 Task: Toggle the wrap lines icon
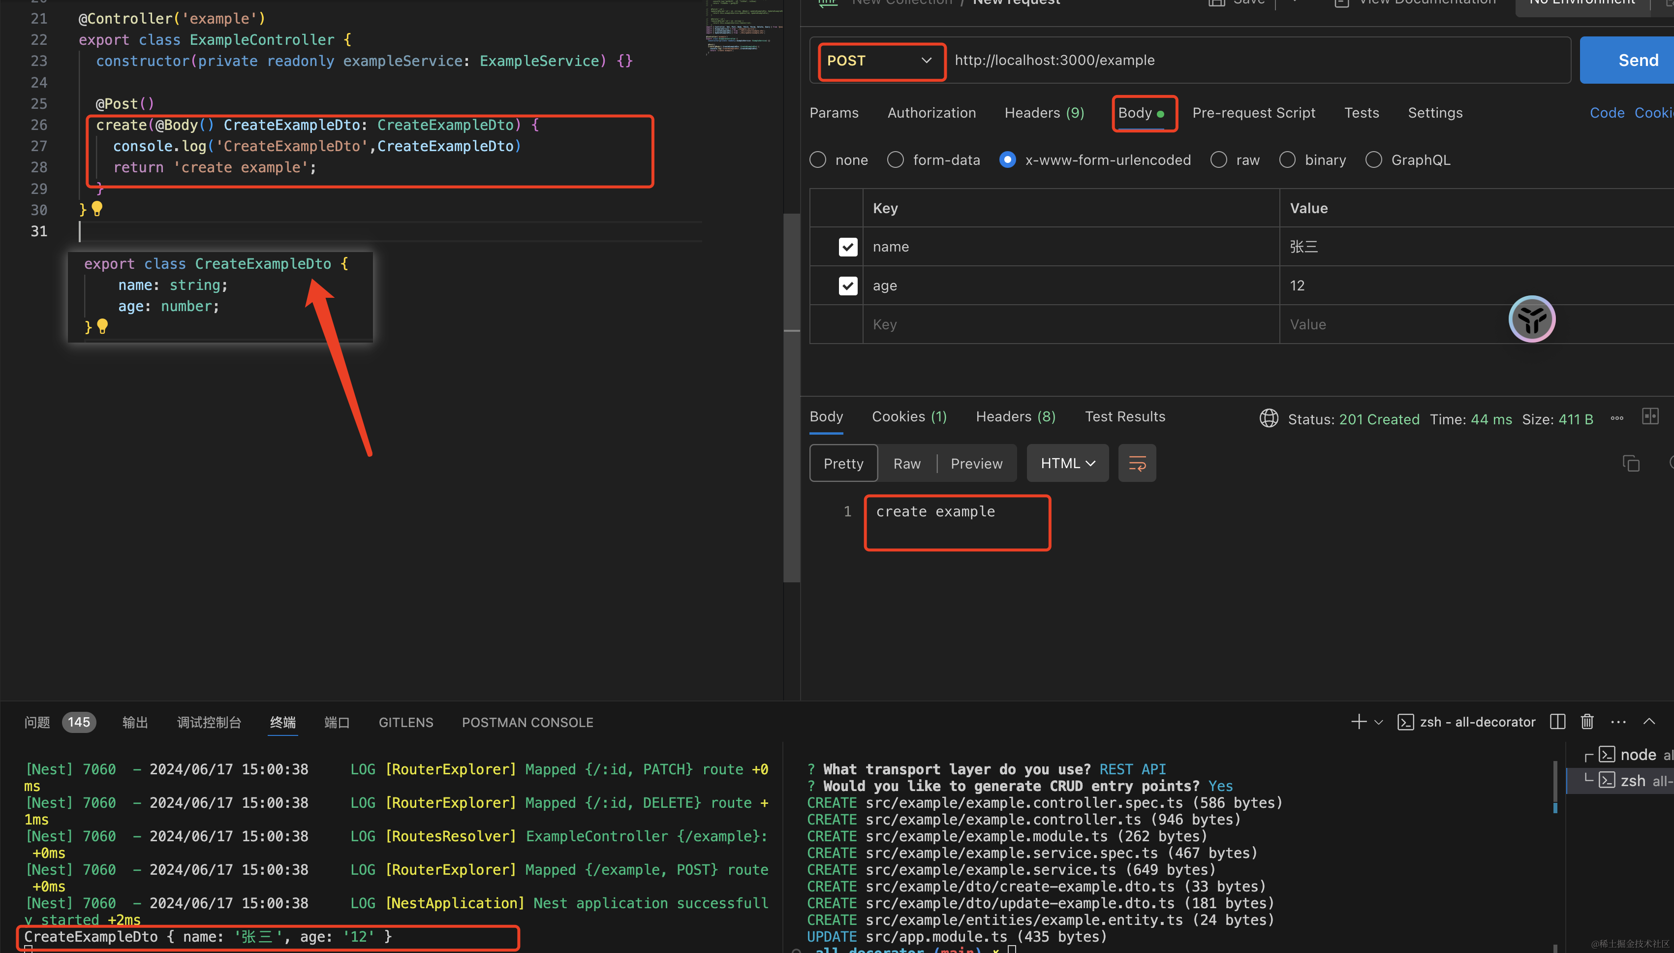coord(1137,463)
